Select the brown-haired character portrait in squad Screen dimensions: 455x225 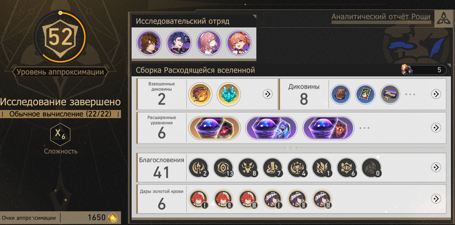pos(149,43)
